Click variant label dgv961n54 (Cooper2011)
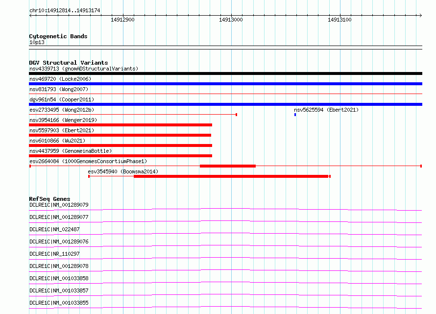Image resolution: width=436 pixels, height=314 pixels. point(62,99)
